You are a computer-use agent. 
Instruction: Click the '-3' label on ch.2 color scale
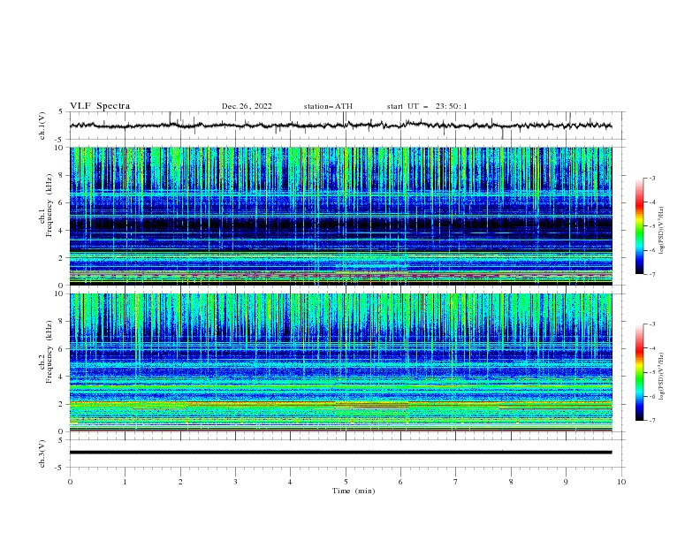[651, 324]
